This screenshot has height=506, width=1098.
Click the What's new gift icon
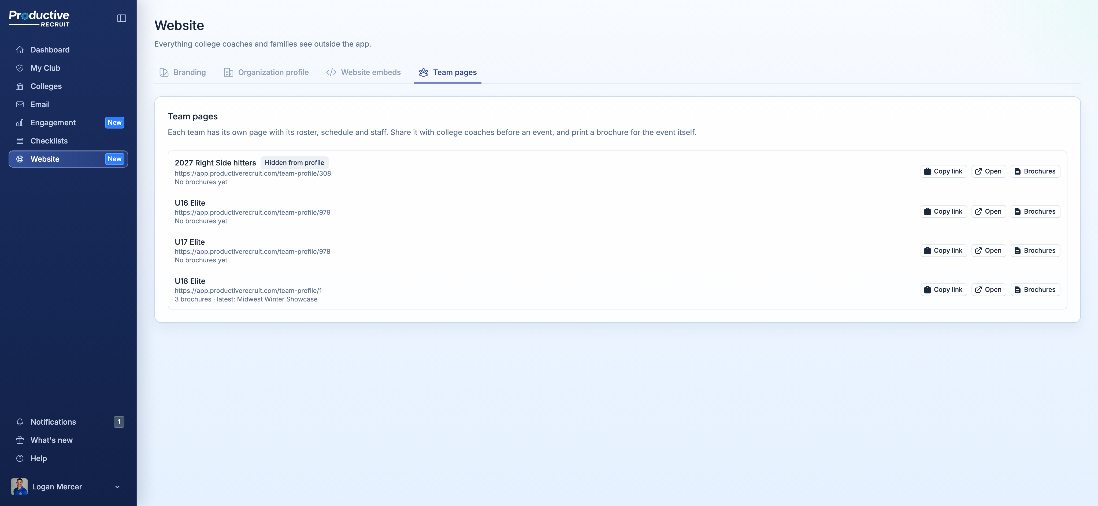(x=20, y=440)
